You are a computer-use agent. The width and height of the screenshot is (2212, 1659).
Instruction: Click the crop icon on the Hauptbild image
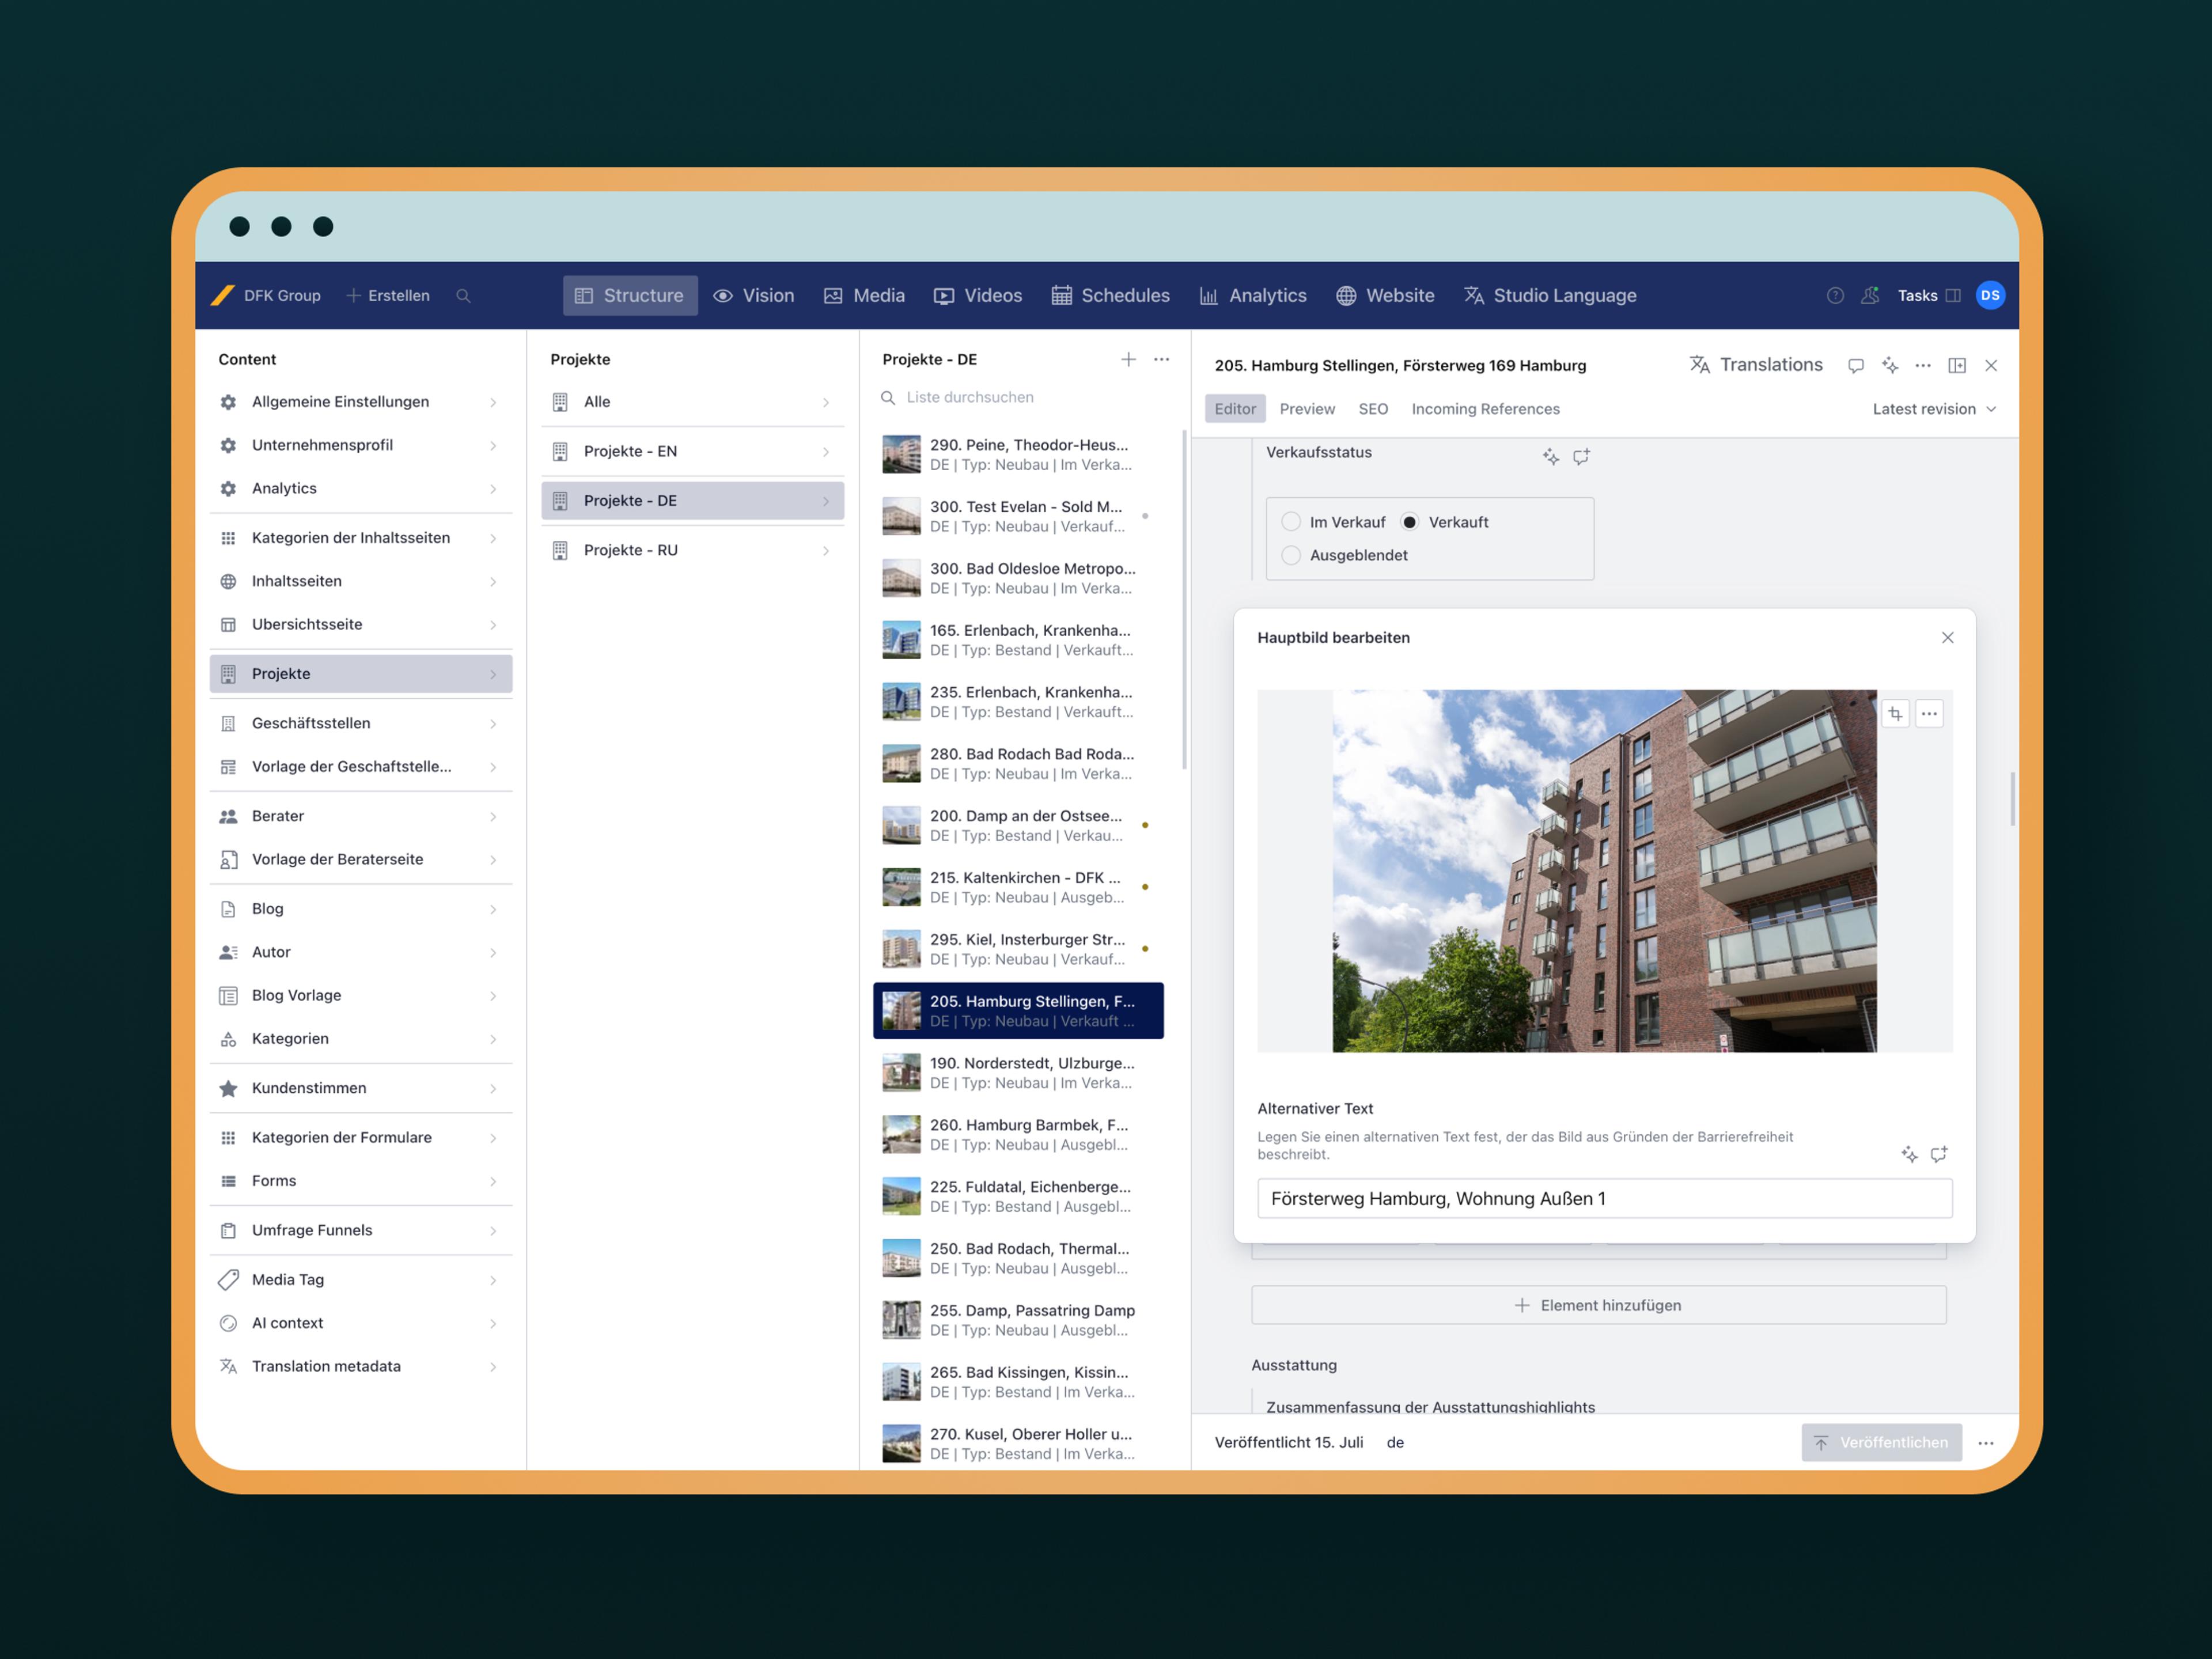(1895, 714)
